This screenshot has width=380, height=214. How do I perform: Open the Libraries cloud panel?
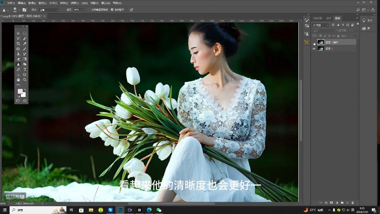[x=364, y=29]
